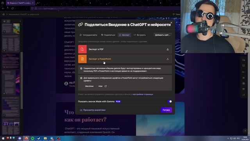Click the info icon beside gradient headings note

[81, 69]
